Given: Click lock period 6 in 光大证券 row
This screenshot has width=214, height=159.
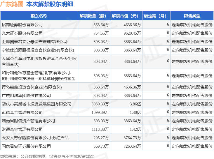Looking at the screenshot, I should (x=168, y=33).
